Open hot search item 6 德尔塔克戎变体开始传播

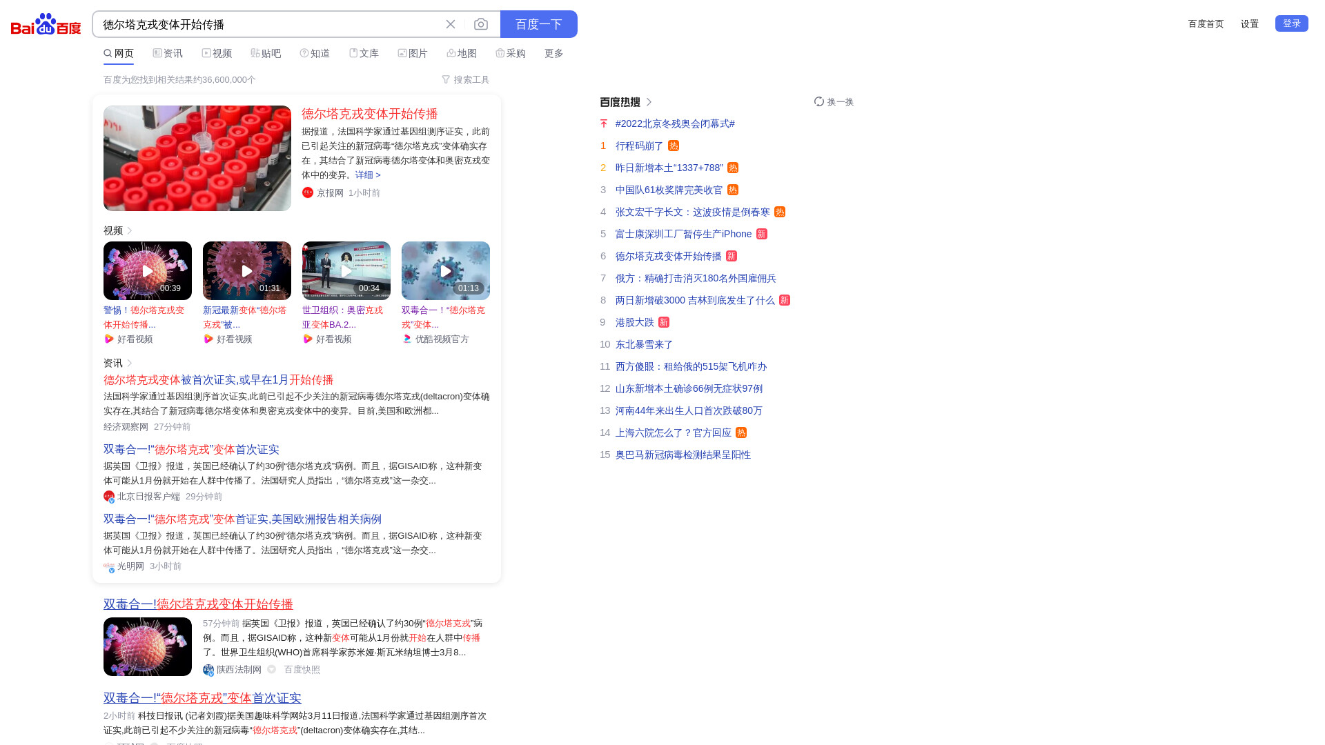click(x=668, y=256)
